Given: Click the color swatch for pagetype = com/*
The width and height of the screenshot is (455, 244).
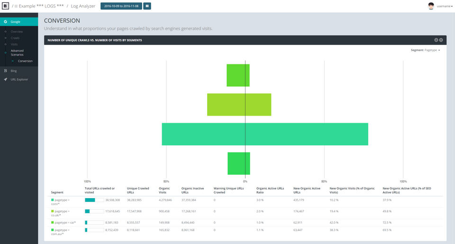Looking at the screenshot, I should (53, 200).
